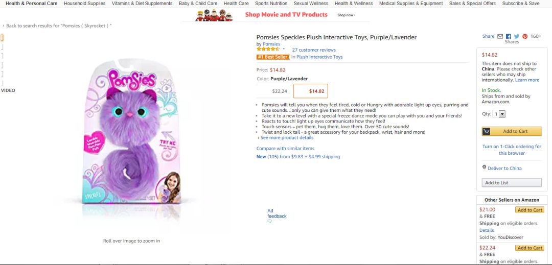Open 27 customer reviews link
552x265 pixels.
point(314,50)
